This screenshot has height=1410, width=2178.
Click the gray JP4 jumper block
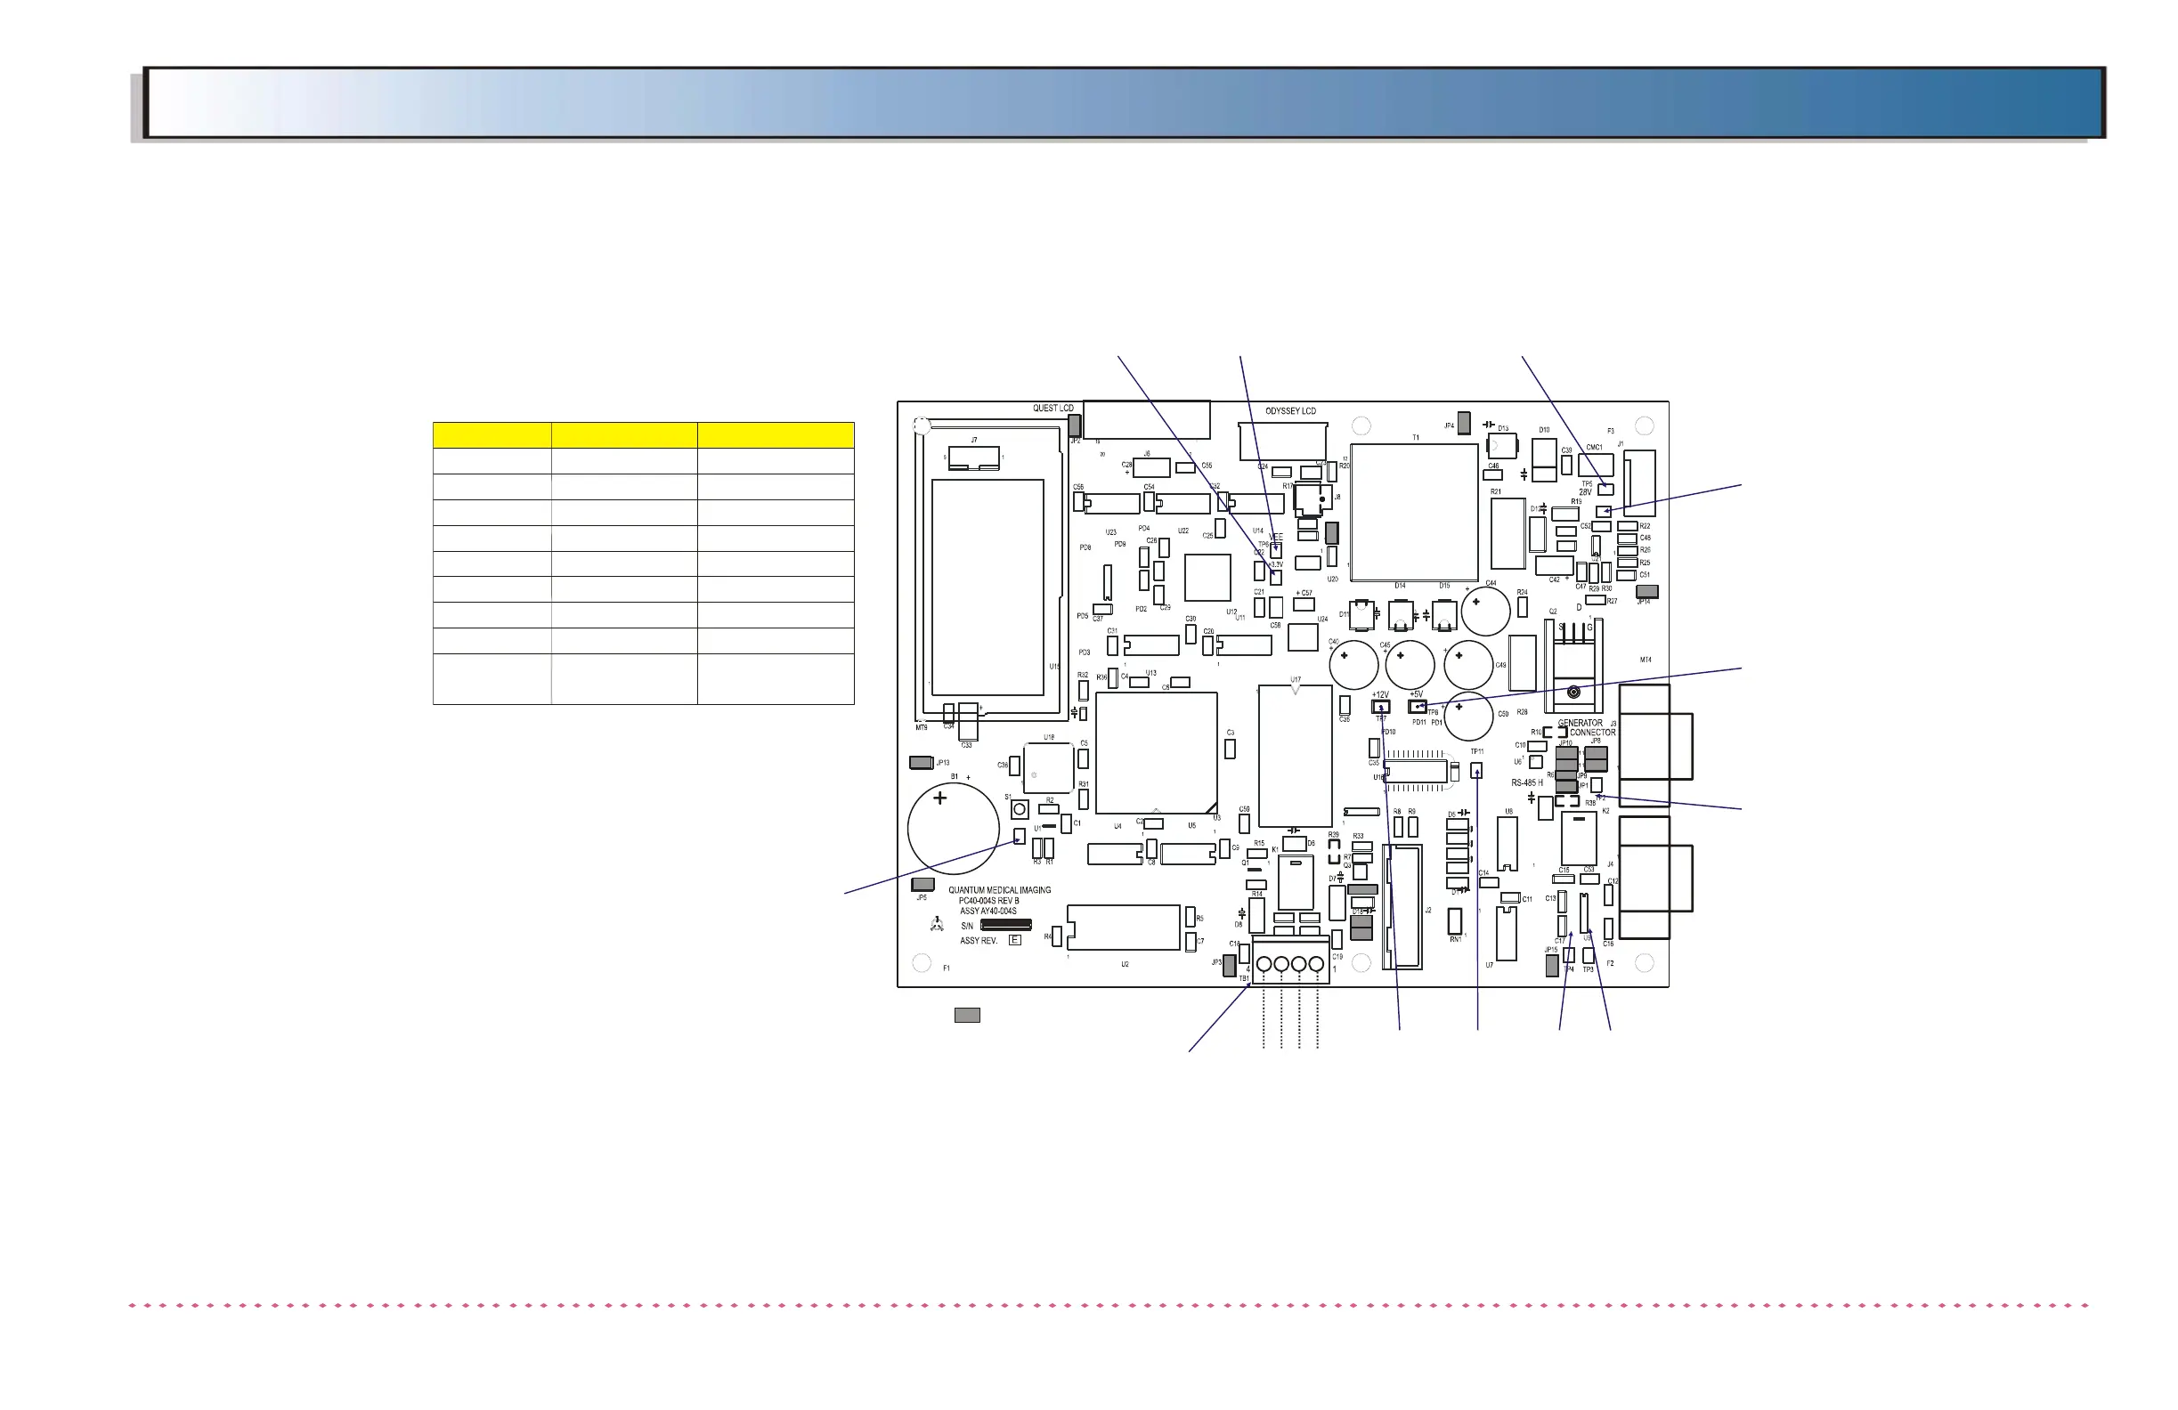point(1463,423)
